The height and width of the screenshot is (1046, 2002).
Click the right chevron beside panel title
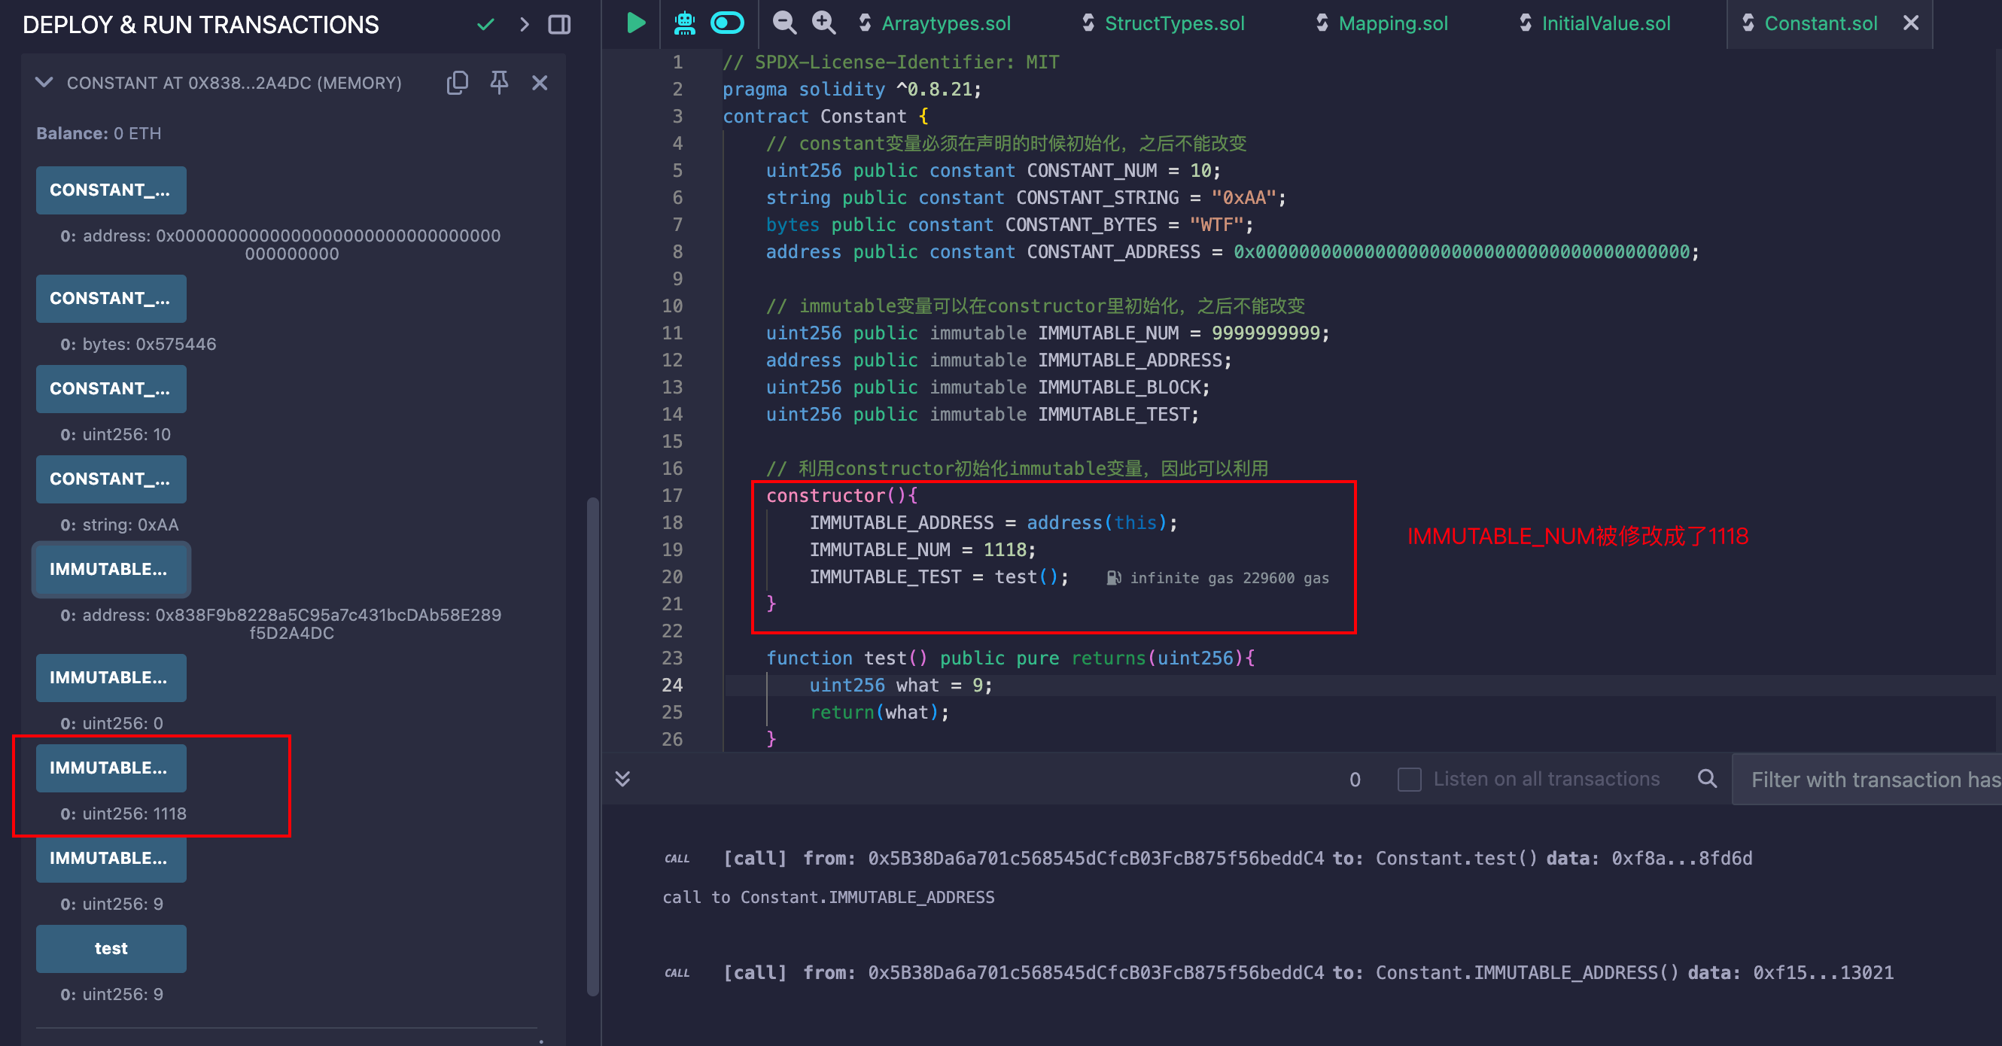(x=524, y=25)
